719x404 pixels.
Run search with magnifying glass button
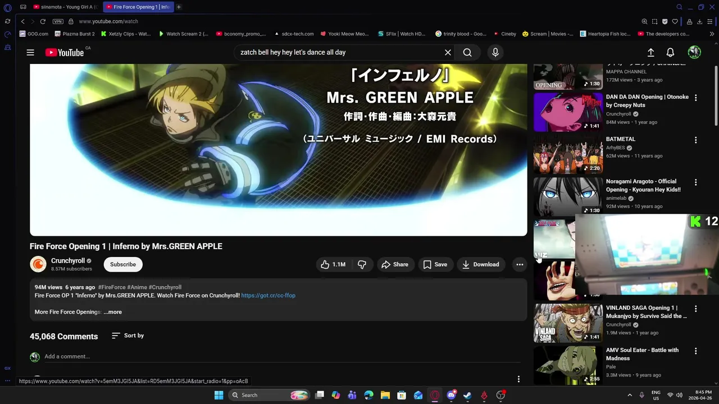(467, 52)
